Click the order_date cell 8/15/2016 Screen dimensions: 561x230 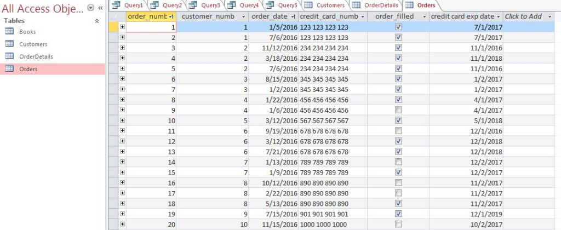(273, 79)
